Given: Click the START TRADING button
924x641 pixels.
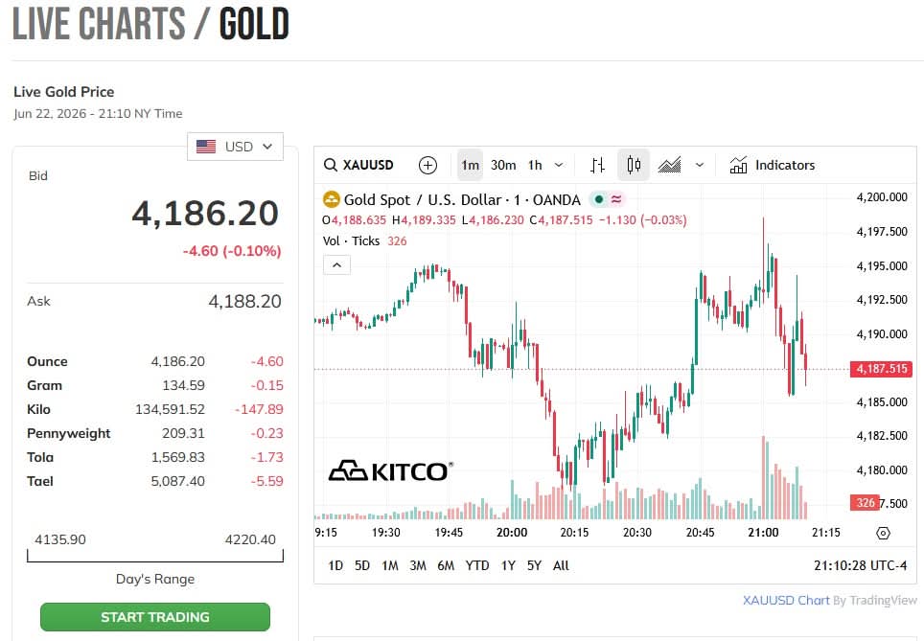Looking at the screenshot, I should [155, 617].
